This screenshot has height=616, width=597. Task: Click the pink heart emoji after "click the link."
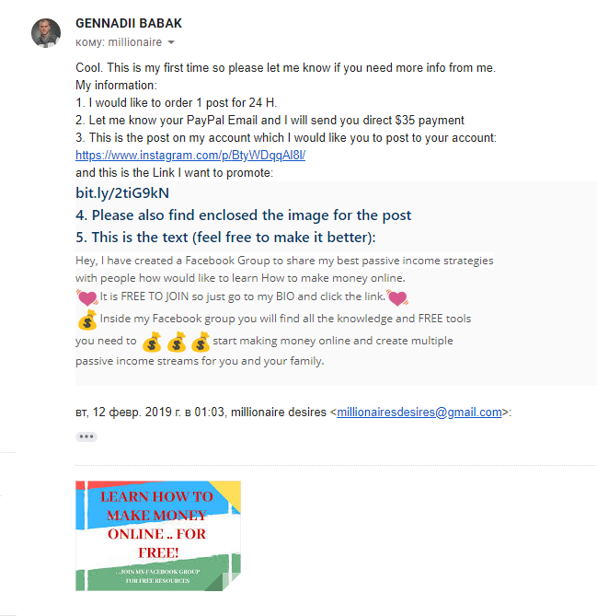pos(397,297)
